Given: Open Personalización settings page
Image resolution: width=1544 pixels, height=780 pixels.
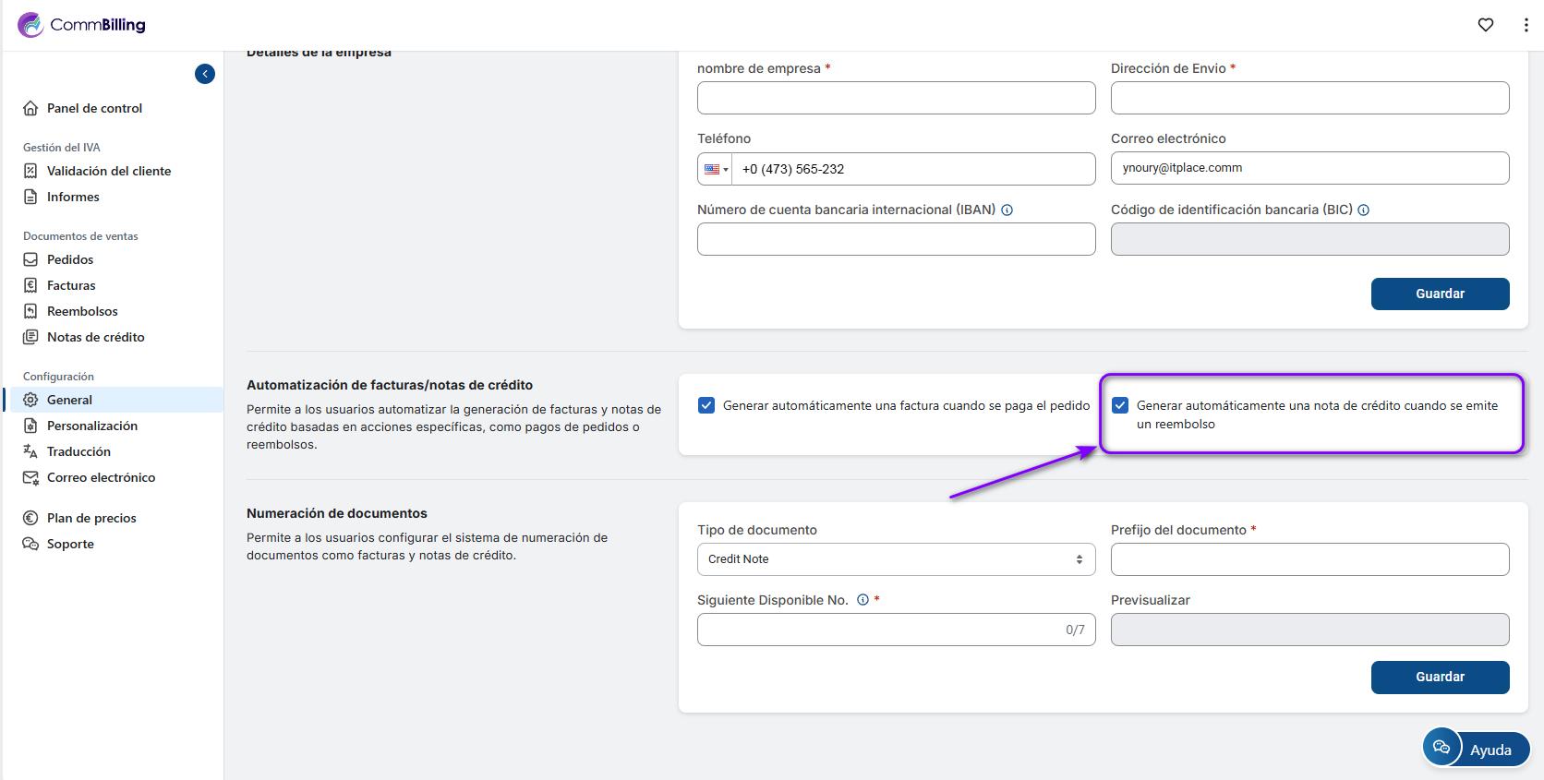Looking at the screenshot, I should pos(91,426).
